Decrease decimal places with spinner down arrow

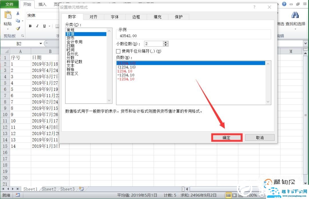tap(166, 45)
